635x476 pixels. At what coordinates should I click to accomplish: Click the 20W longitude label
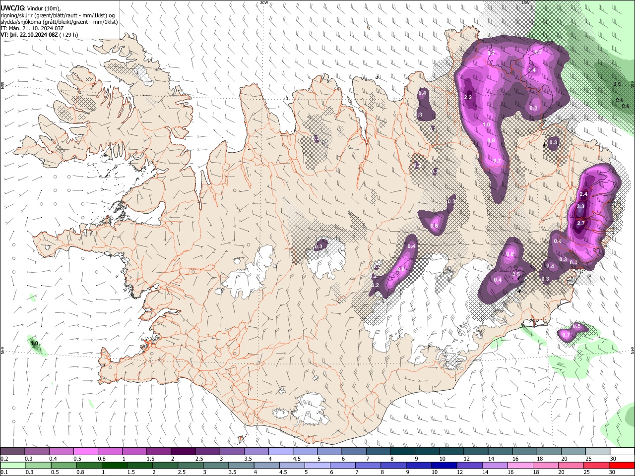tap(264, 2)
